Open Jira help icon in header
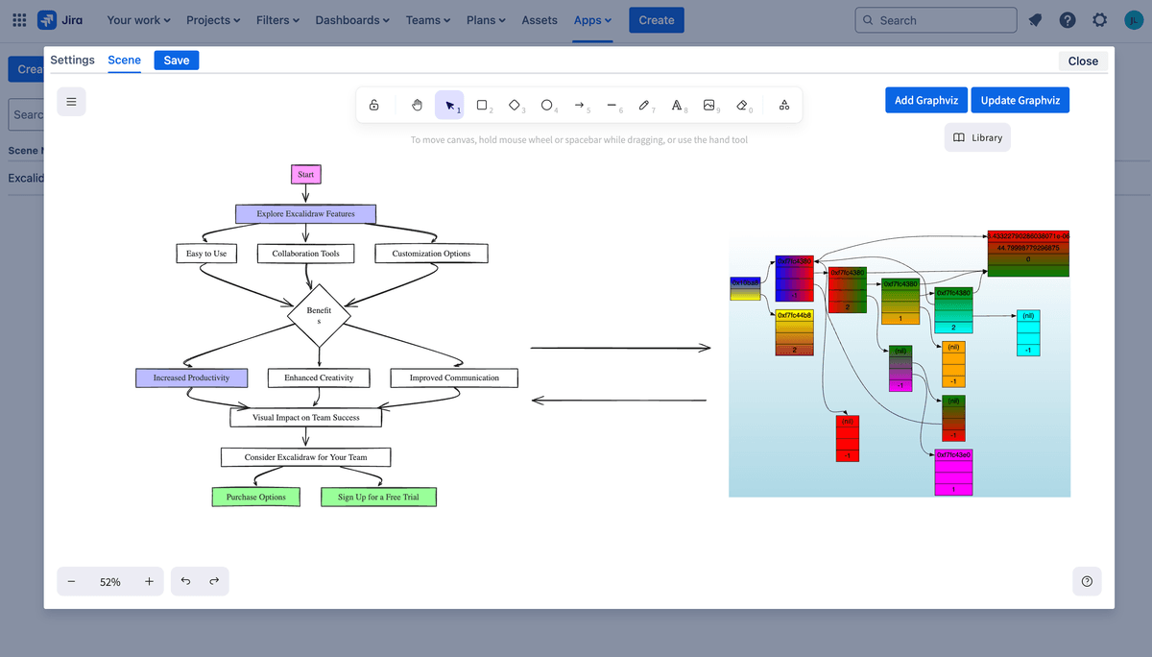 tap(1068, 20)
